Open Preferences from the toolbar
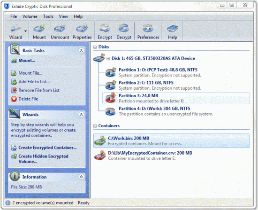 (148, 31)
